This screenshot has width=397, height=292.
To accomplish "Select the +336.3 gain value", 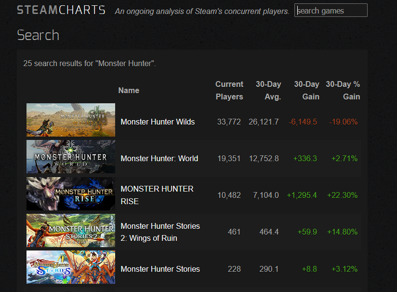I will pyautogui.click(x=305, y=159).
